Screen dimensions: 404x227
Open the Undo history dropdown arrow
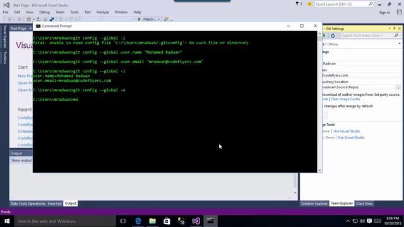(66, 20)
